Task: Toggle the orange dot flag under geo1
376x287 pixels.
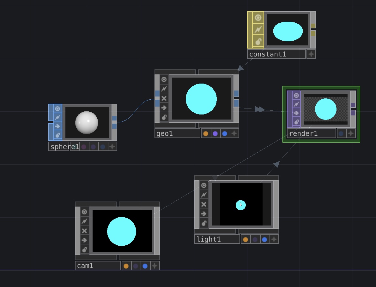Action: point(206,134)
